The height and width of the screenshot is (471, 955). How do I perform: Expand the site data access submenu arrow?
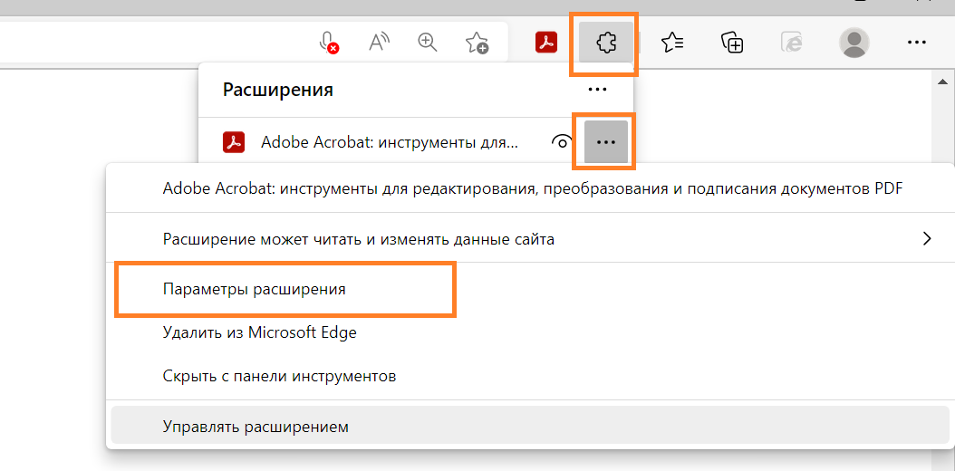pos(926,239)
